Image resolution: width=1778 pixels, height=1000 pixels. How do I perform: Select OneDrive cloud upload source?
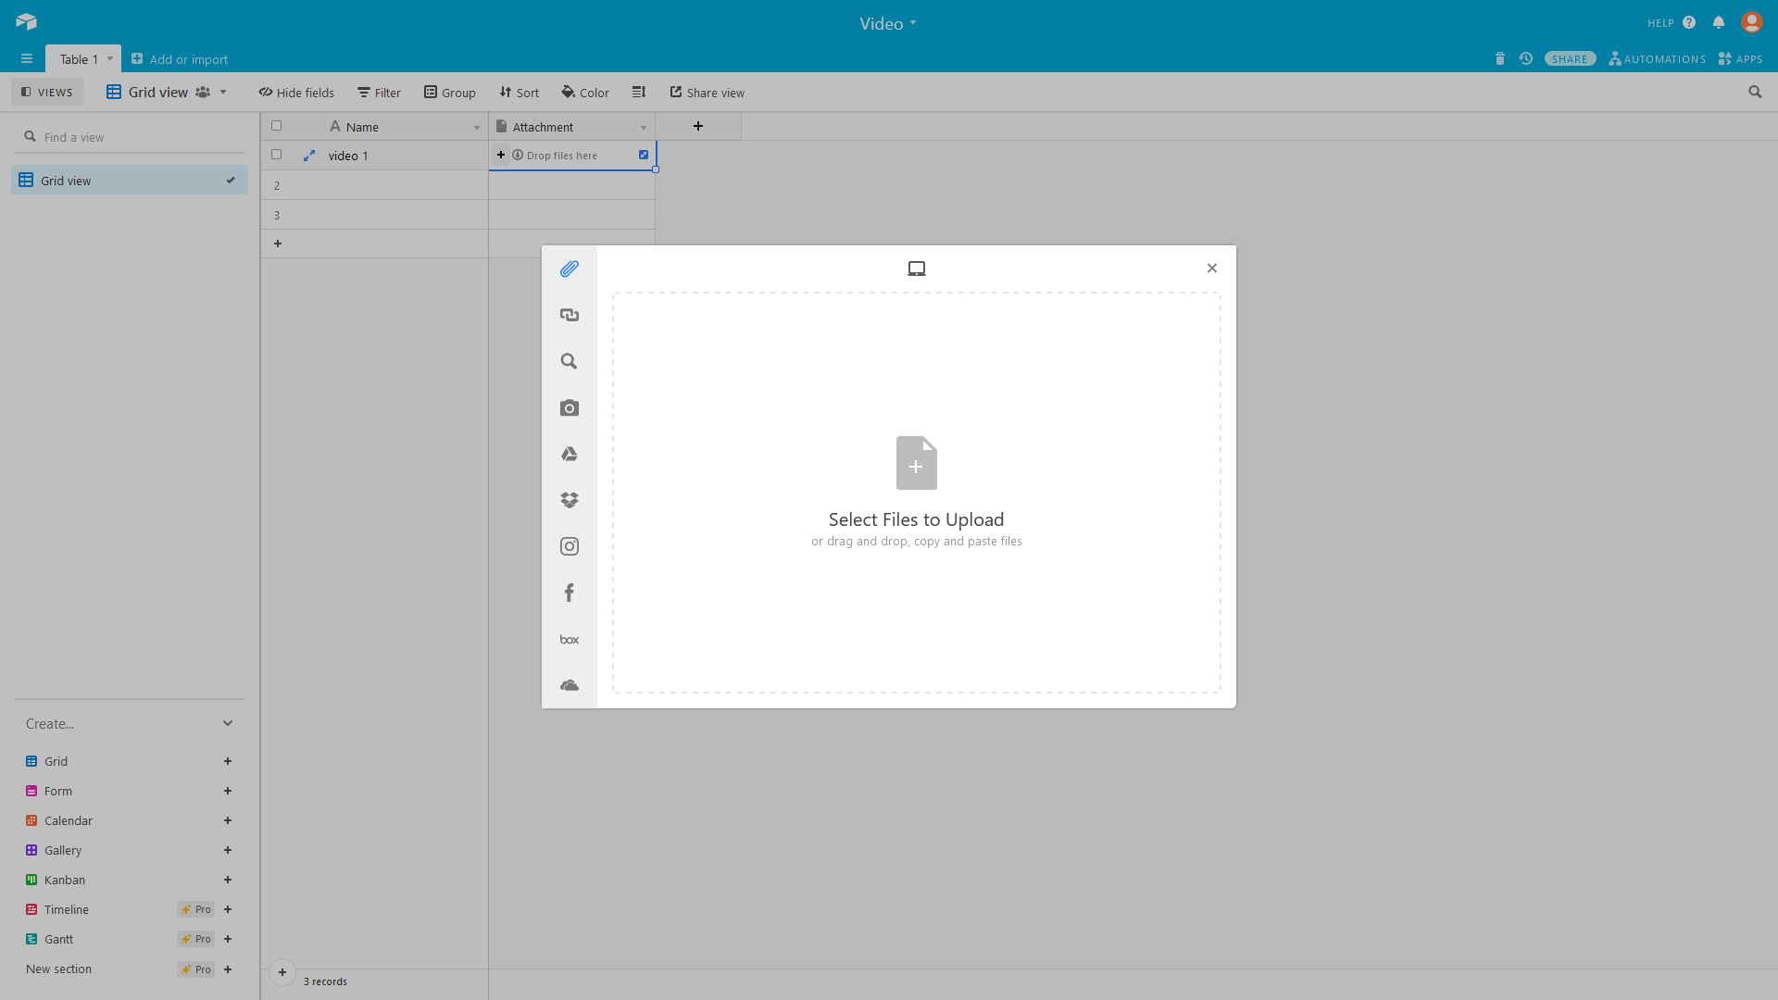(570, 685)
